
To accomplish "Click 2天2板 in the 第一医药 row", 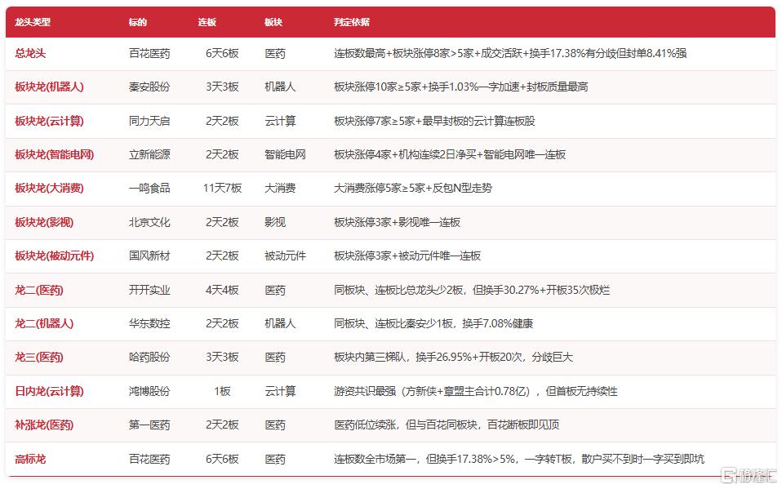I will (222, 425).
